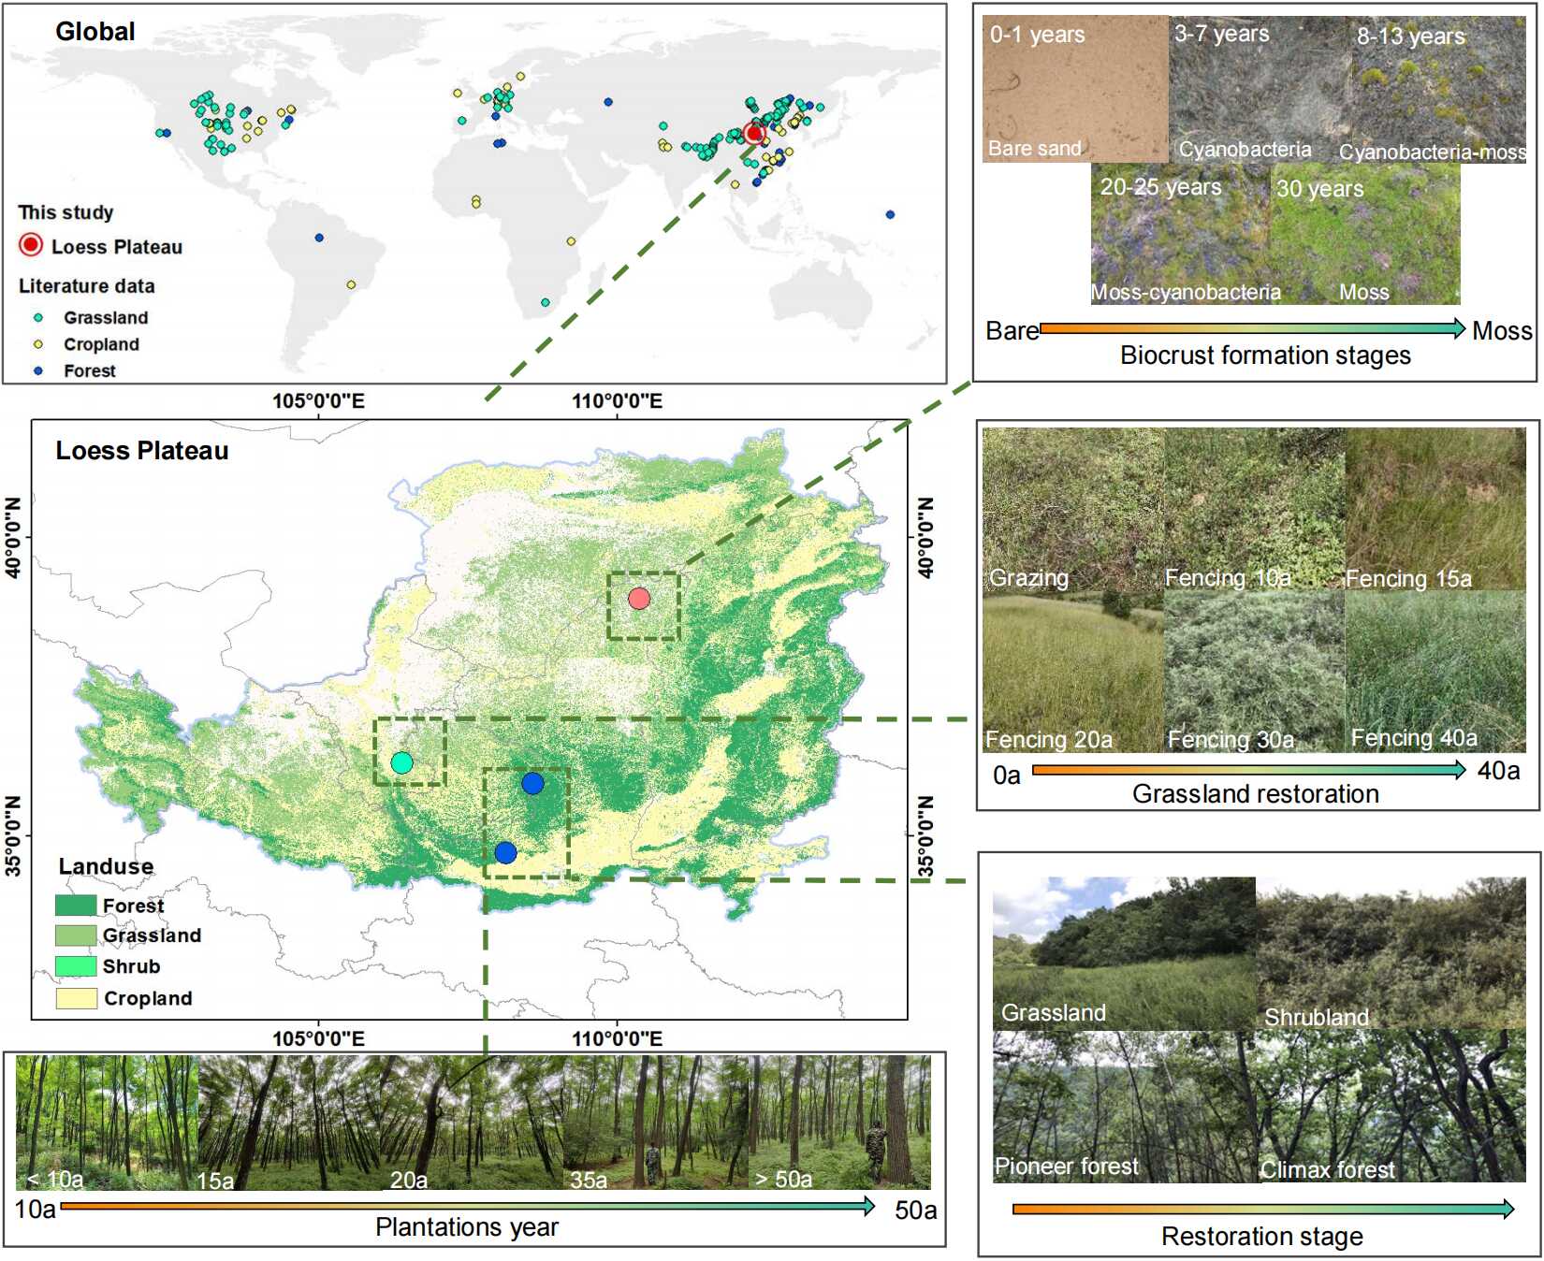Click the Grassland restoration caption text
Screen dimensions: 1544x1261
1255,794
